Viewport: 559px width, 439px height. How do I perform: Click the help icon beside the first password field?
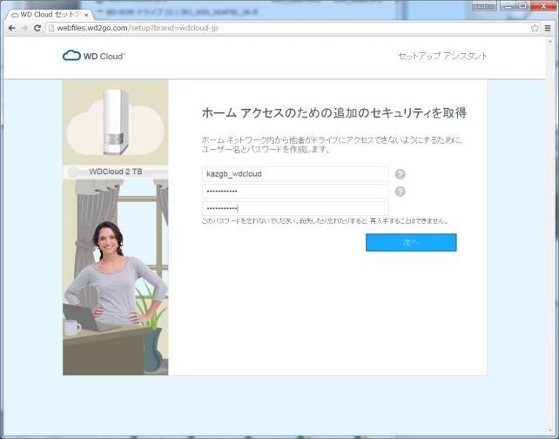[x=400, y=192]
